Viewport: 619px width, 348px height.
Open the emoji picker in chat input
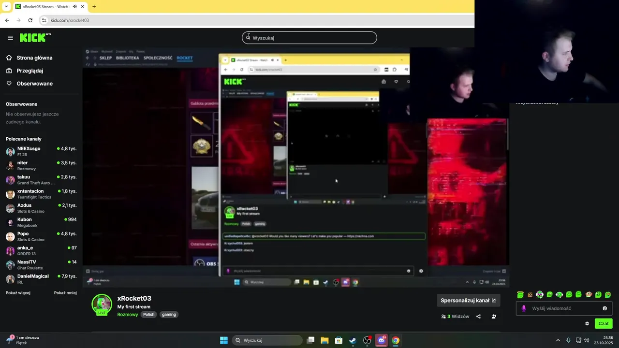604,308
